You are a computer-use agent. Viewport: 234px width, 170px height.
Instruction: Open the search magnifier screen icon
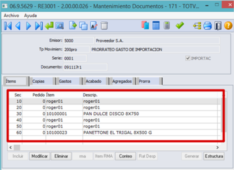click(x=60, y=26)
